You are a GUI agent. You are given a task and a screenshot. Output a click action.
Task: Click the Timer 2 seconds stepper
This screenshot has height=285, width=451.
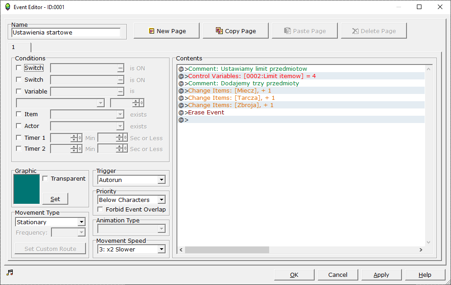tap(113, 149)
